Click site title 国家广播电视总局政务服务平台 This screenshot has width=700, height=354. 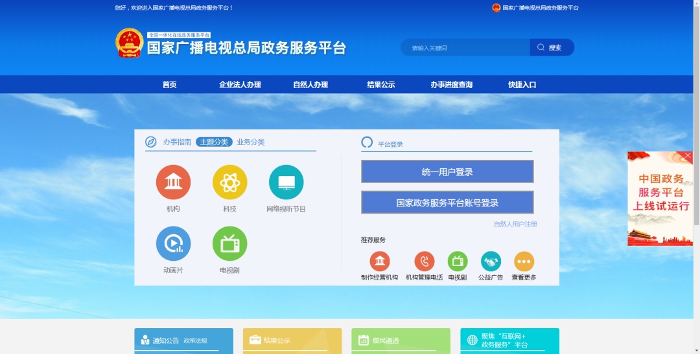(246, 48)
